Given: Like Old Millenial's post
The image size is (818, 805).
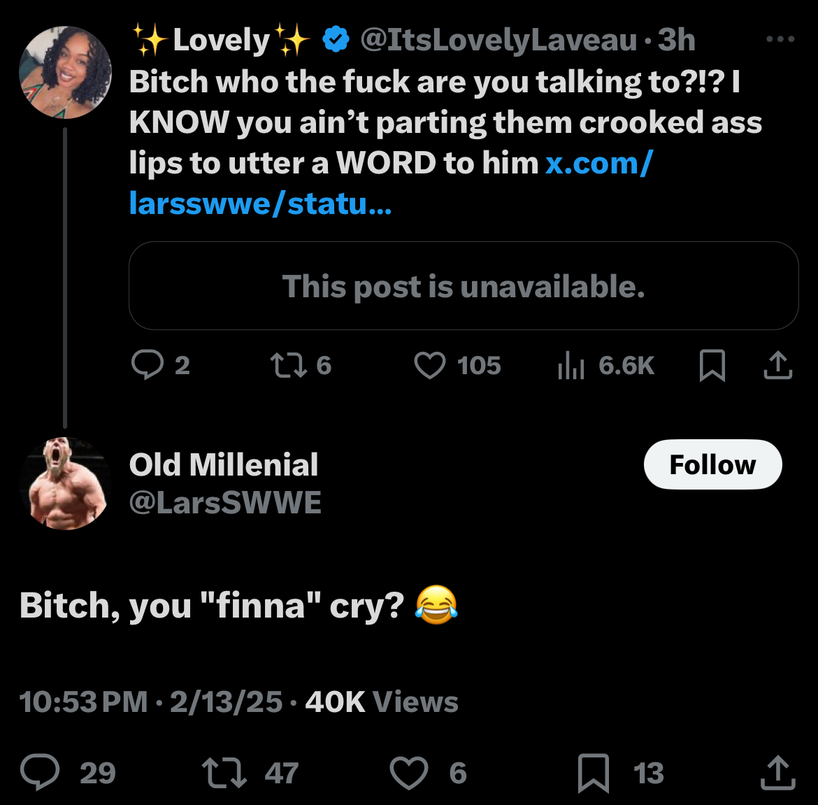Looking at the screenshot, I should (408, 773).
